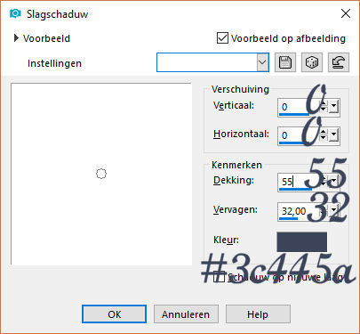Click the Vervagen value field showing 32,00
Viewport: 360px width, 334px height.
click(299, 211)
